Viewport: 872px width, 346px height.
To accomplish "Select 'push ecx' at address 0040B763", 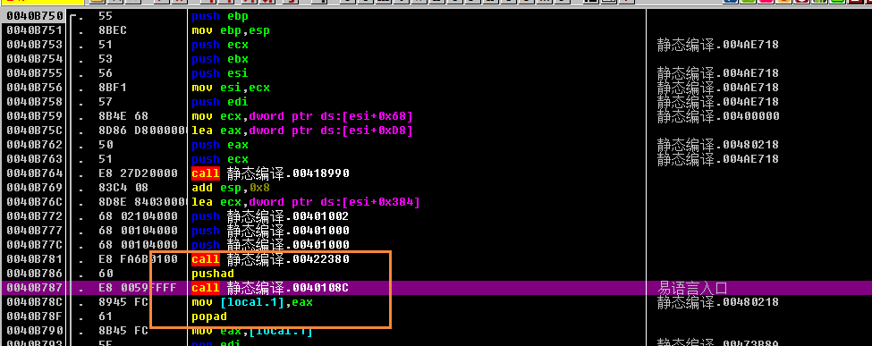I will pos(220,159).
